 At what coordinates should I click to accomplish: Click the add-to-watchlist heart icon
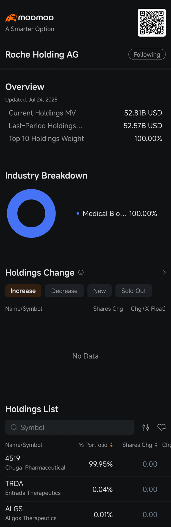click(x=161, y=427)
